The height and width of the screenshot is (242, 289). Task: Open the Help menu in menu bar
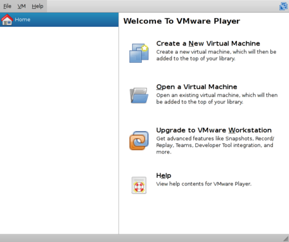pos(37,6)
